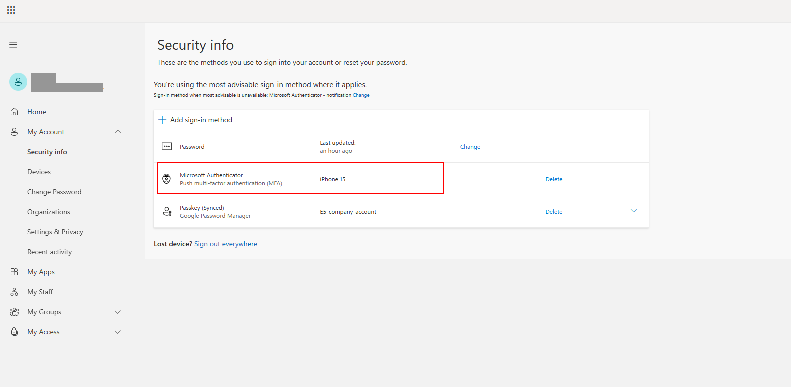Viewport: 791px width, 387px height.
Task: Click the My Access lock icon
Action: [14, 332]
